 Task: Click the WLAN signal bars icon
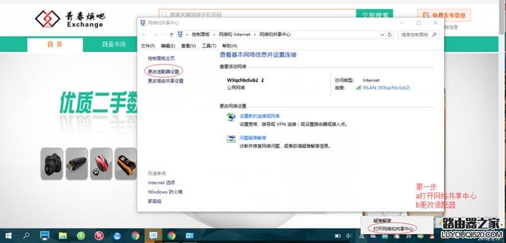[358, 87]
